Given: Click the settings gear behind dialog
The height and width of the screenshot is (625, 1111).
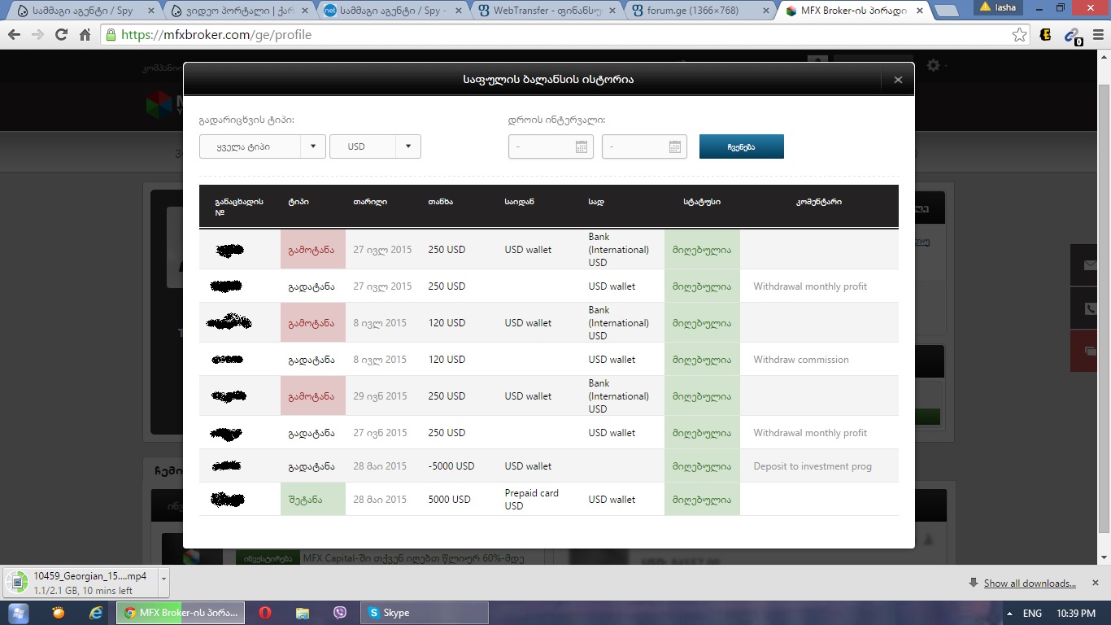Looking at the screenshot, I should (x=933, y=65).
